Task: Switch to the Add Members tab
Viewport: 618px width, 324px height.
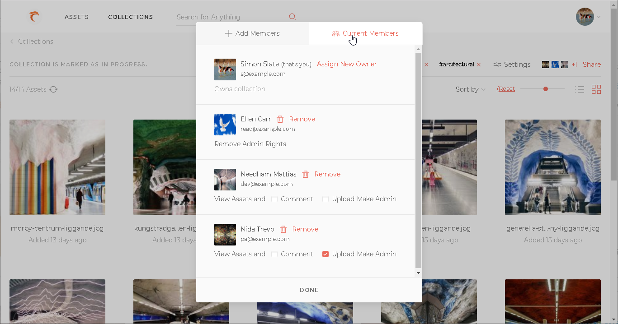Action: pos(253,33)
